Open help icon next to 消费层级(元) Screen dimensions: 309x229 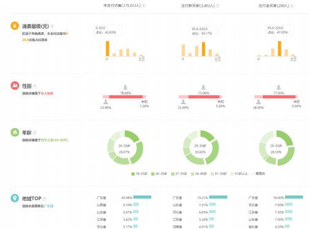(52, 26)
